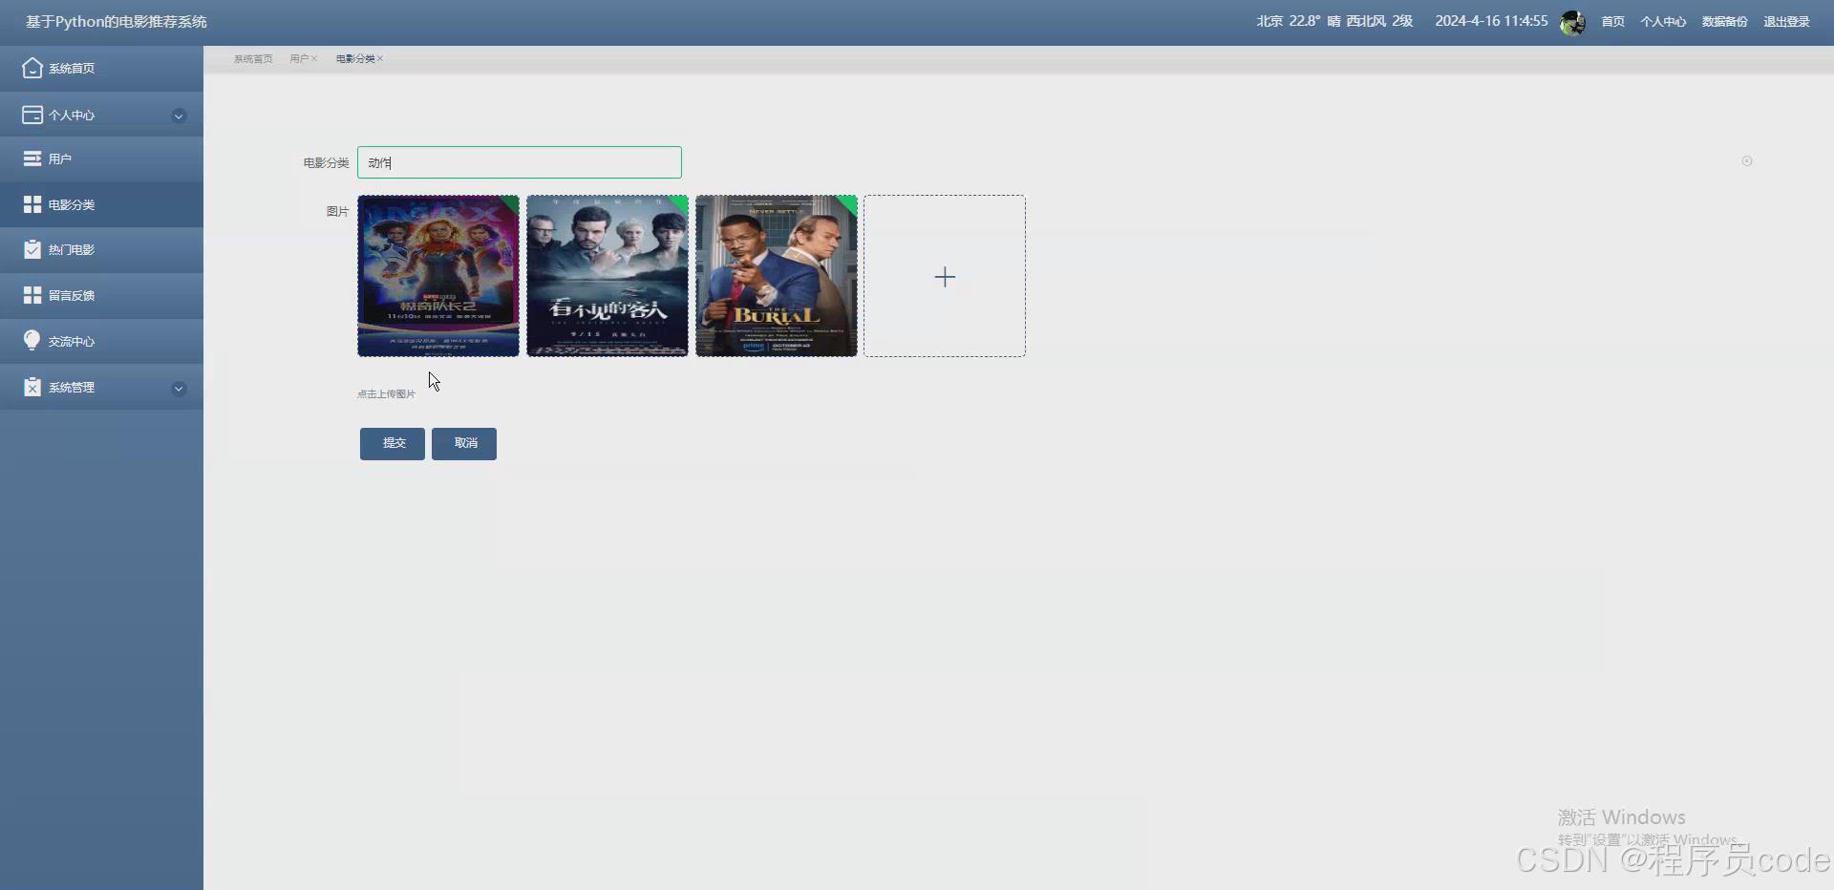
Task: Click the 电影分类 grid icon in sidebar
Action: 32,204
